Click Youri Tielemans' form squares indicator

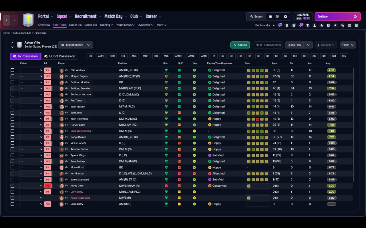pyautogui.click(x=258, y=119)
